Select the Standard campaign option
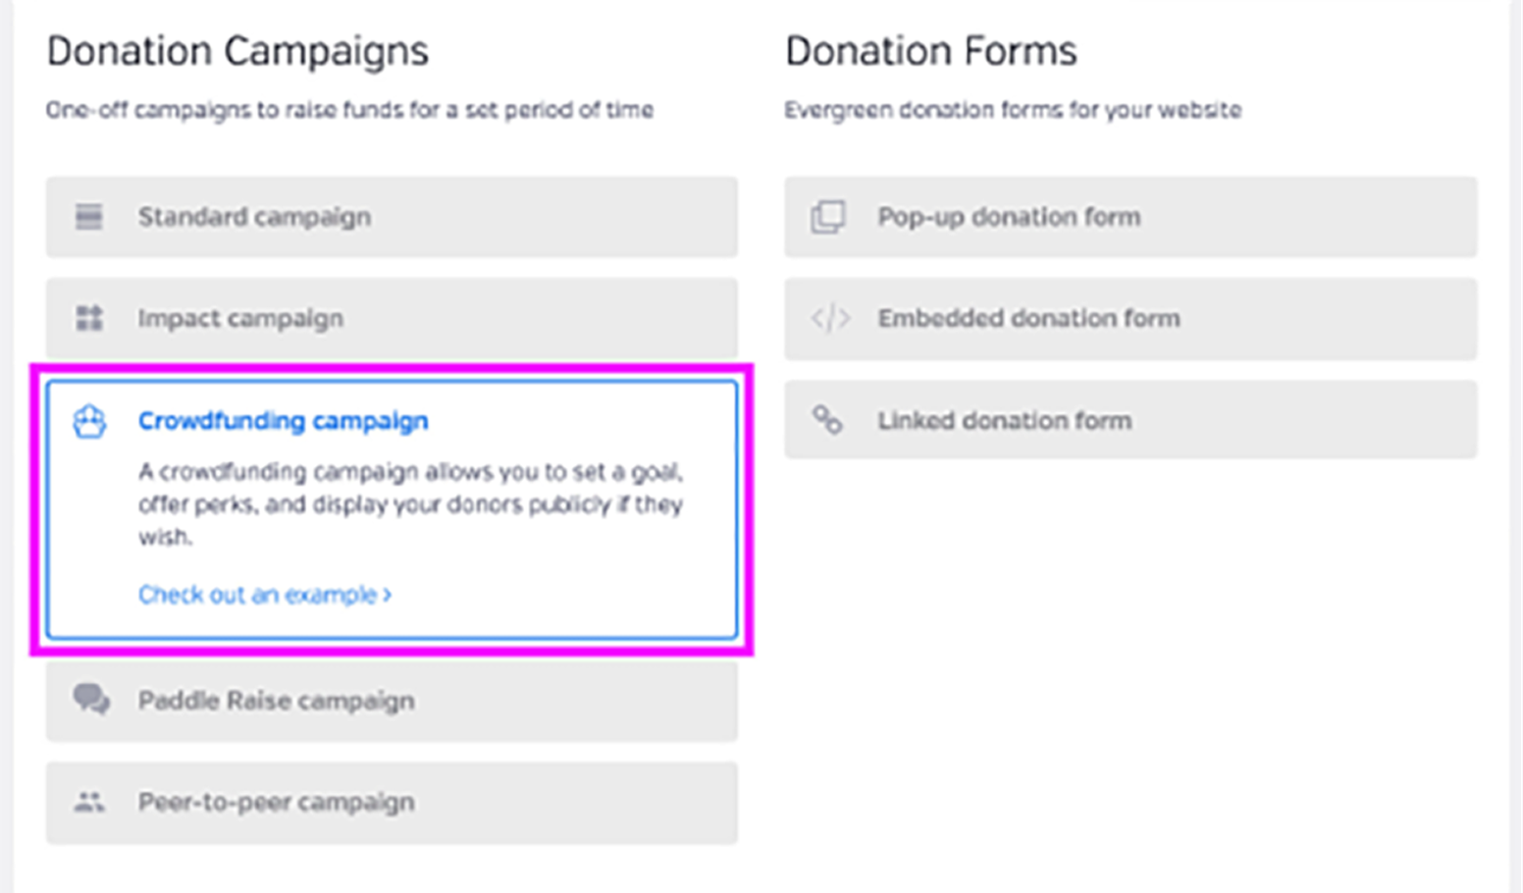 pos(392,217)
